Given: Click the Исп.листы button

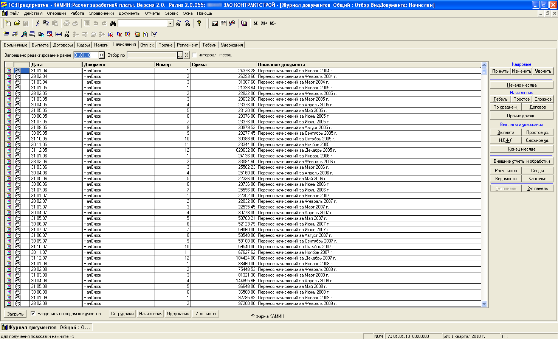Looking at the screenshot, I should point(206,314).
